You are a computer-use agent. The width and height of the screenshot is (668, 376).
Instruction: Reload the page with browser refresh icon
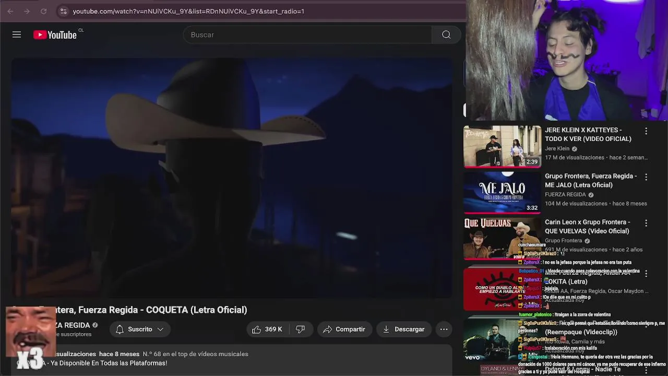point(43,11)
